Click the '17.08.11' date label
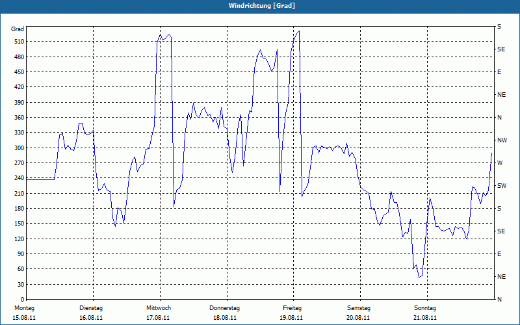This screenshot has height=325, width=520. (x=158, y=318)
